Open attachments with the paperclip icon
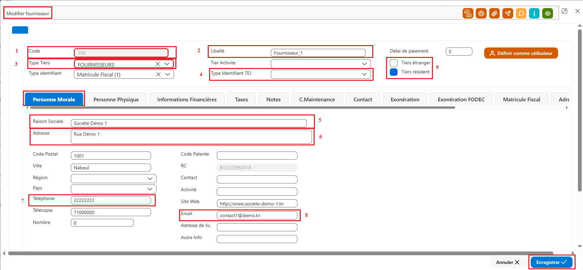Viewport: 583px width, 270px height. 494,13
